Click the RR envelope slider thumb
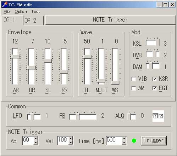The width and height of the screenshot is (177, 156). pyautogui.click(x=64, y=72)
